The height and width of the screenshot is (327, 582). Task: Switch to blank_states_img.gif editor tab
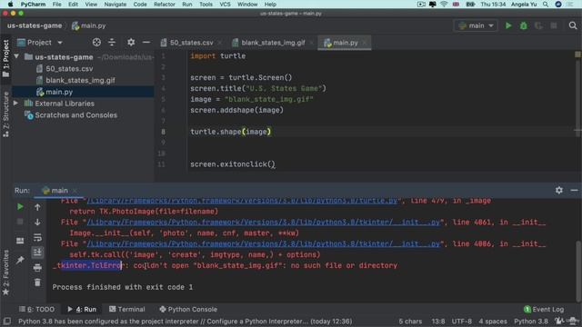coord(273,43)
